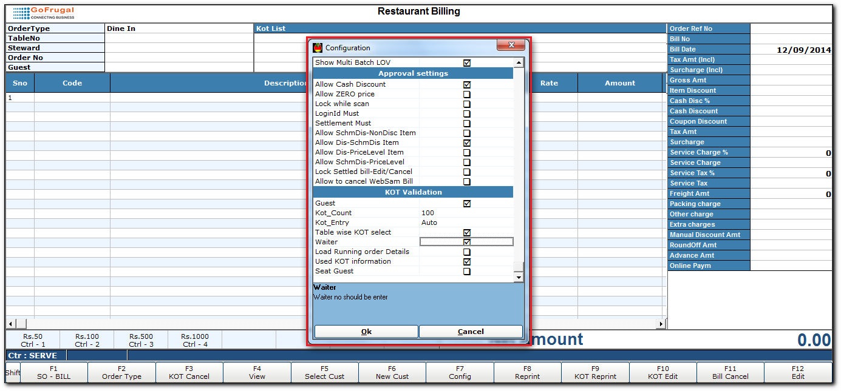Click the Freight Amt value field

(791, 194)
